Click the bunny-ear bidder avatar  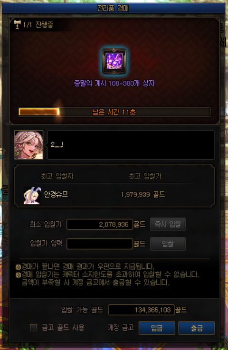click(x=32, y=196)
